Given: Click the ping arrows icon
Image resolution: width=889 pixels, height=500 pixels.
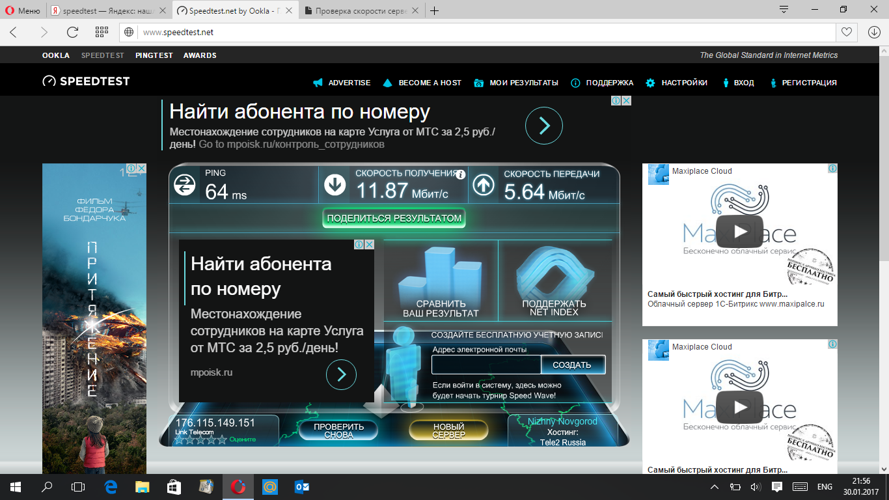Looking at the screenshot, I should [185, 186].
